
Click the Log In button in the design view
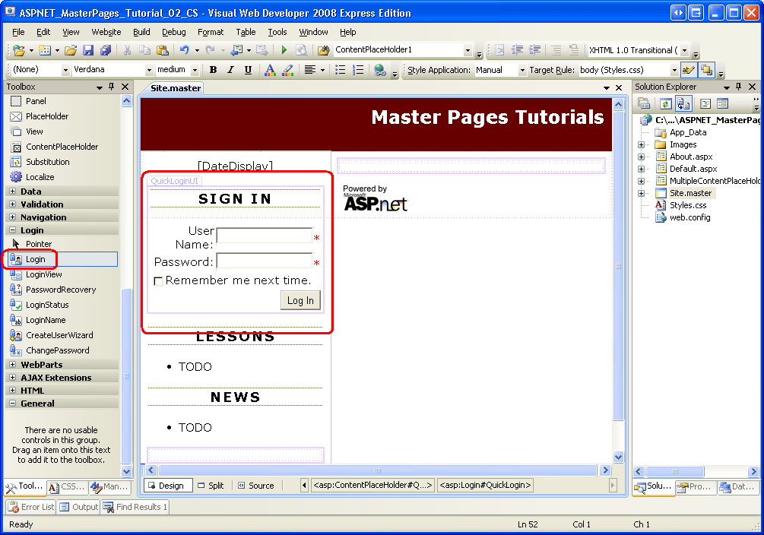click(x=300, y=300)
